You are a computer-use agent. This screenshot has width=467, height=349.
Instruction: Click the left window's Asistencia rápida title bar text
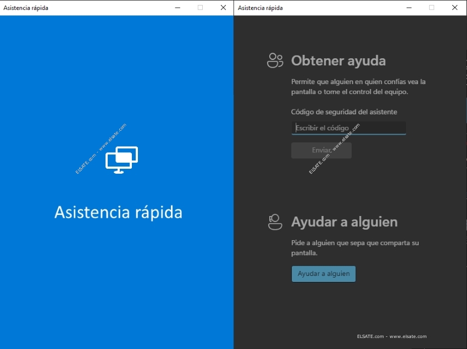tap(26, 8)
